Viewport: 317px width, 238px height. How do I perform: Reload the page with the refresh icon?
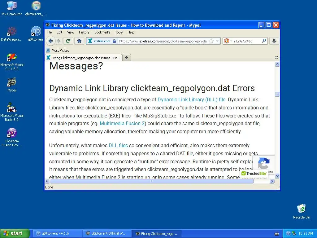(x=68, y=41)
